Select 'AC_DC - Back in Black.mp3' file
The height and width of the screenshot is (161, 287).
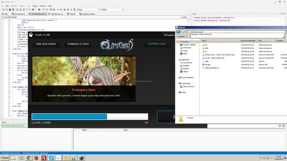pos(213,58)
